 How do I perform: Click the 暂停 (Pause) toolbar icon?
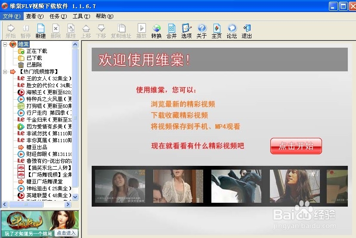(x=25, y=31)
